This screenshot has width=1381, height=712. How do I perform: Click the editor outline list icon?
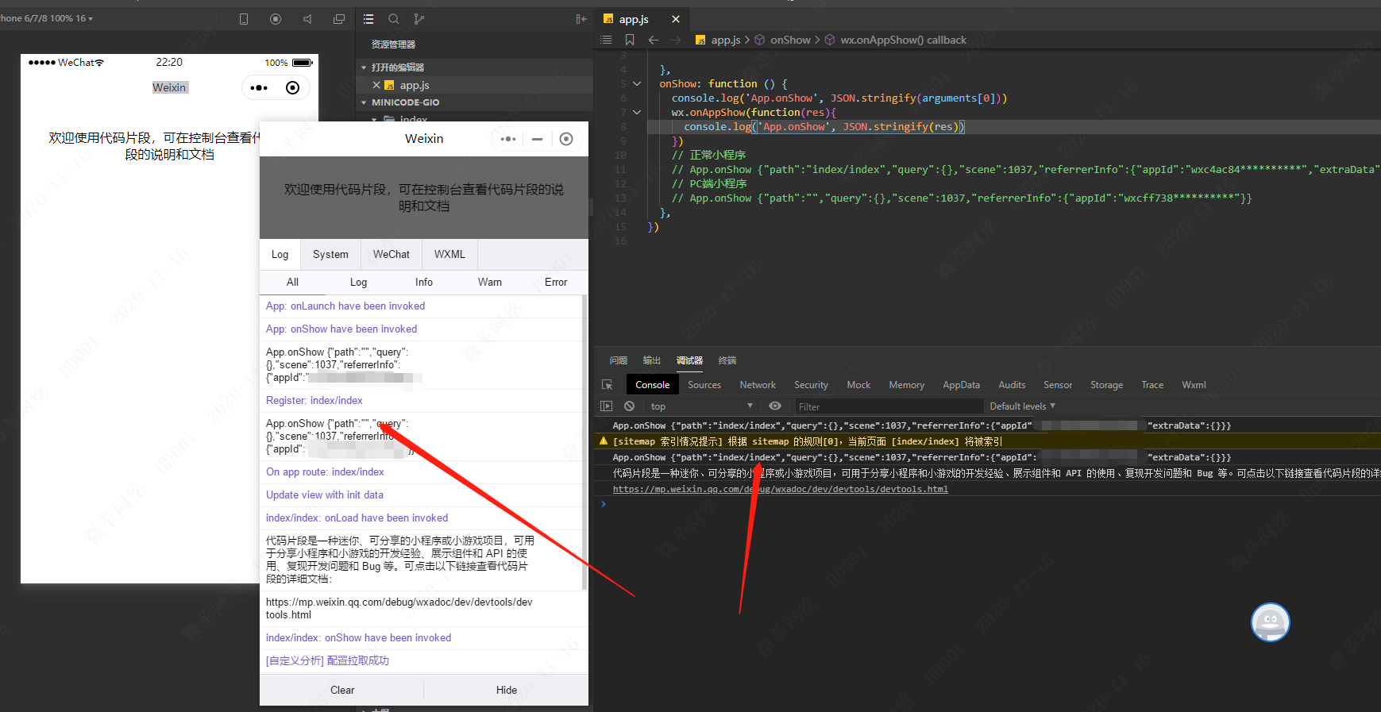pos(607,40)
